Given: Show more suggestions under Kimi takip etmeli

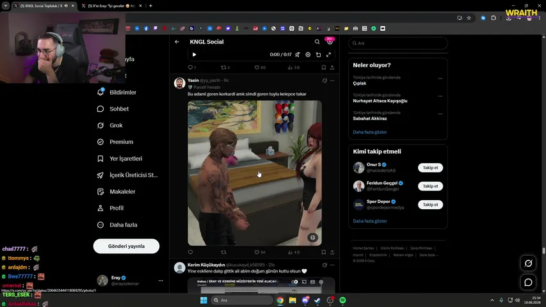Looking at the screenshot, I should coord(370,221).
